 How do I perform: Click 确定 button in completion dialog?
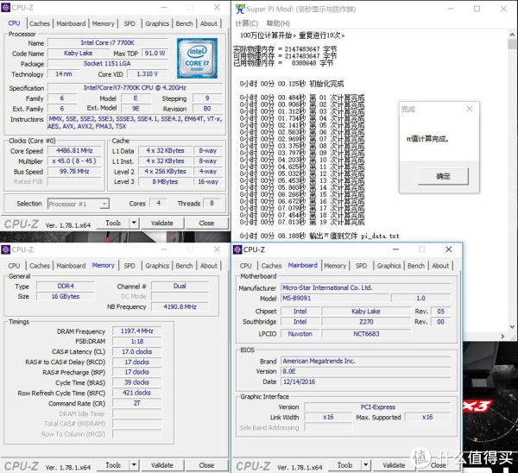(x=443, y=176)
